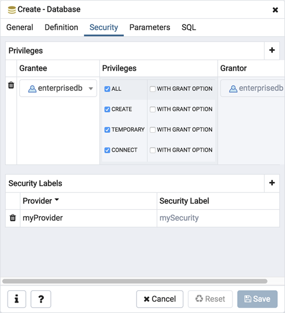
Task: Uncheck the TEMPORARY privilege
Action: pyautogui.click(x=107, y=130)
